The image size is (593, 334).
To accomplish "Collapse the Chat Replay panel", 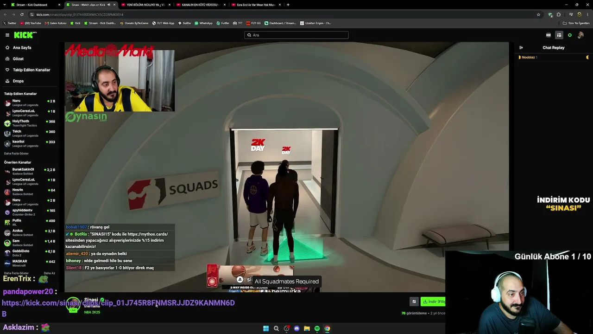I will pos(521,48).
